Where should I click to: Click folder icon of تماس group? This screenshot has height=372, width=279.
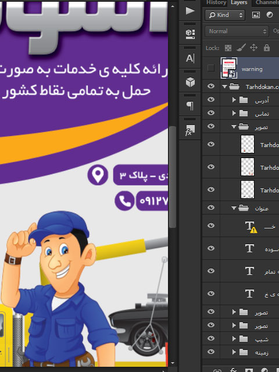244,113
